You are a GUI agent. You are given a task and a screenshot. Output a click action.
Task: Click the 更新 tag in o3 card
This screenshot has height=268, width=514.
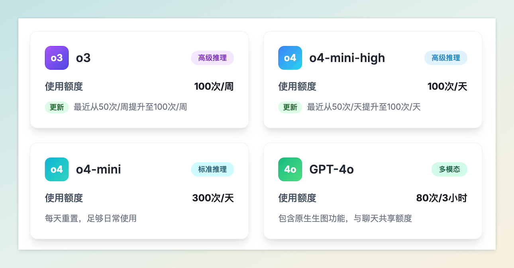[x=57, y=107]
